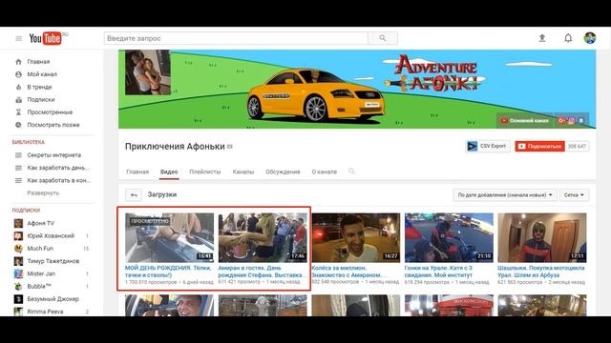This screenshot has height=343, width=611.
Task: Click the red Подписаться button
Action: point(539,146)
